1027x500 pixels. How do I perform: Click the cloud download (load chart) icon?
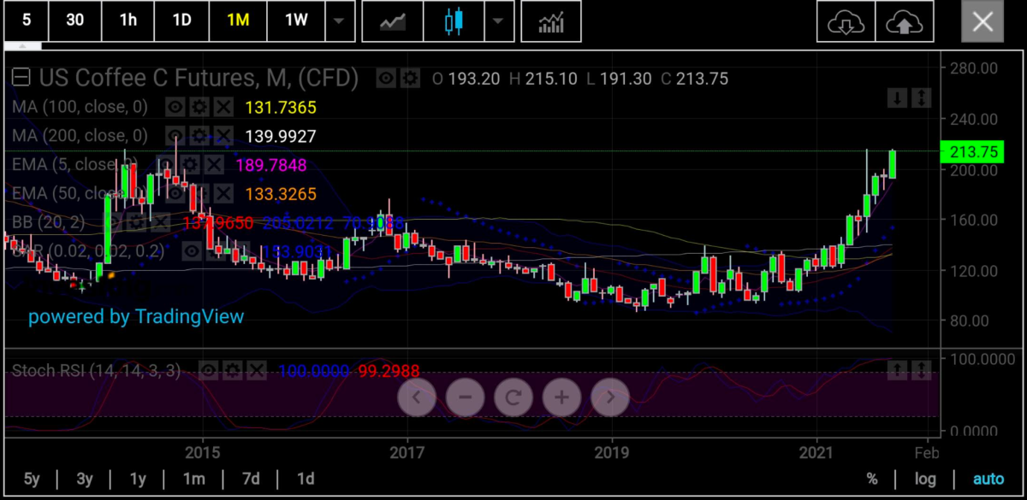(x=846, y=21)
